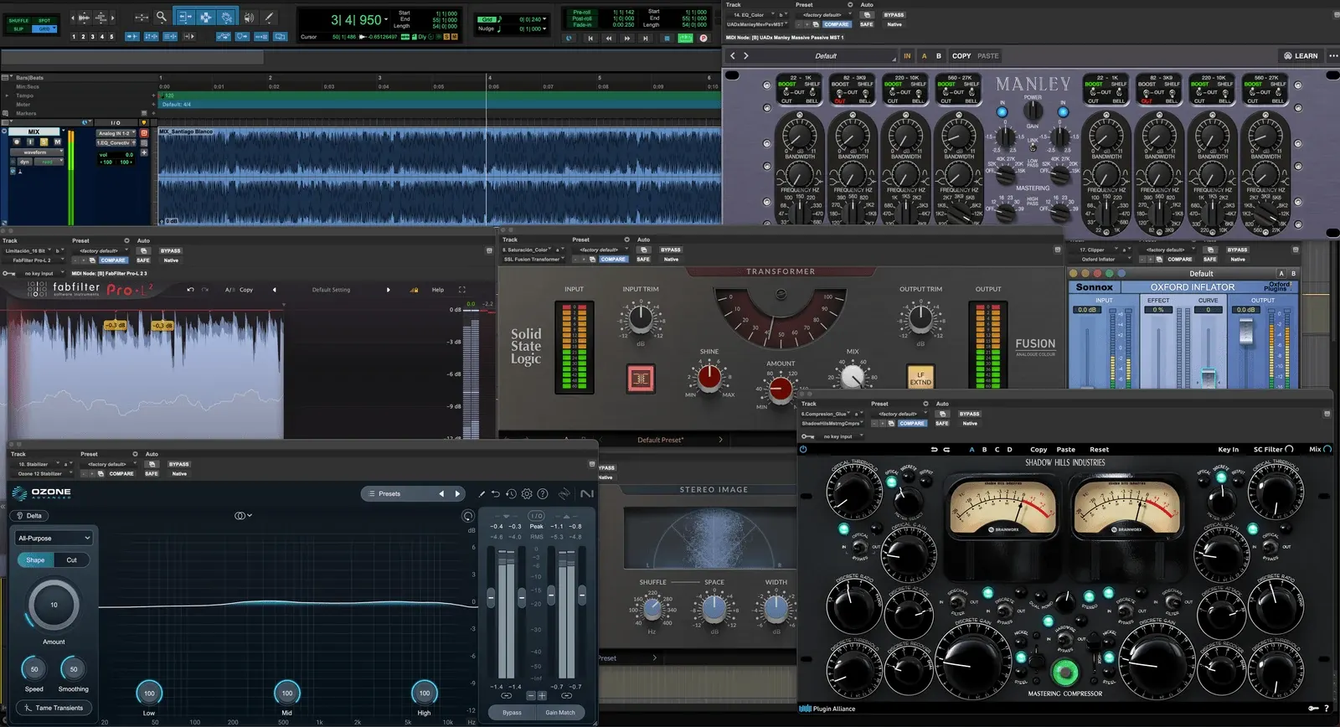Click the Shadow Hills power icon at top-left
This screenshot has width=1340, height=727.
coord(803,450)
